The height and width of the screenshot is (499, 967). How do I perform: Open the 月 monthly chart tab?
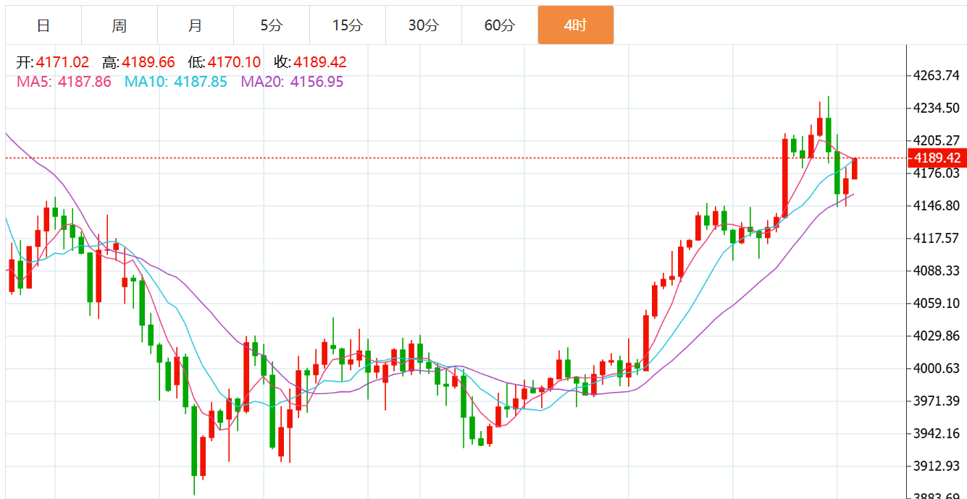point(196,25)
